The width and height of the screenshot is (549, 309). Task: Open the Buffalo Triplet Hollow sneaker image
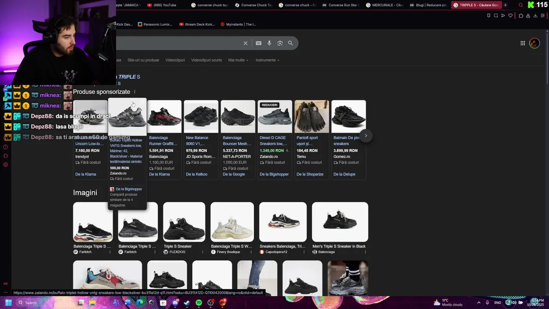pos(127,117)
